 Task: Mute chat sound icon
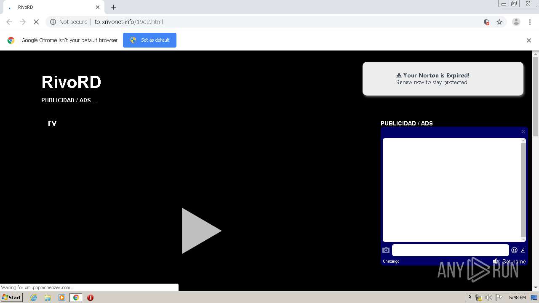coord(496,261)
